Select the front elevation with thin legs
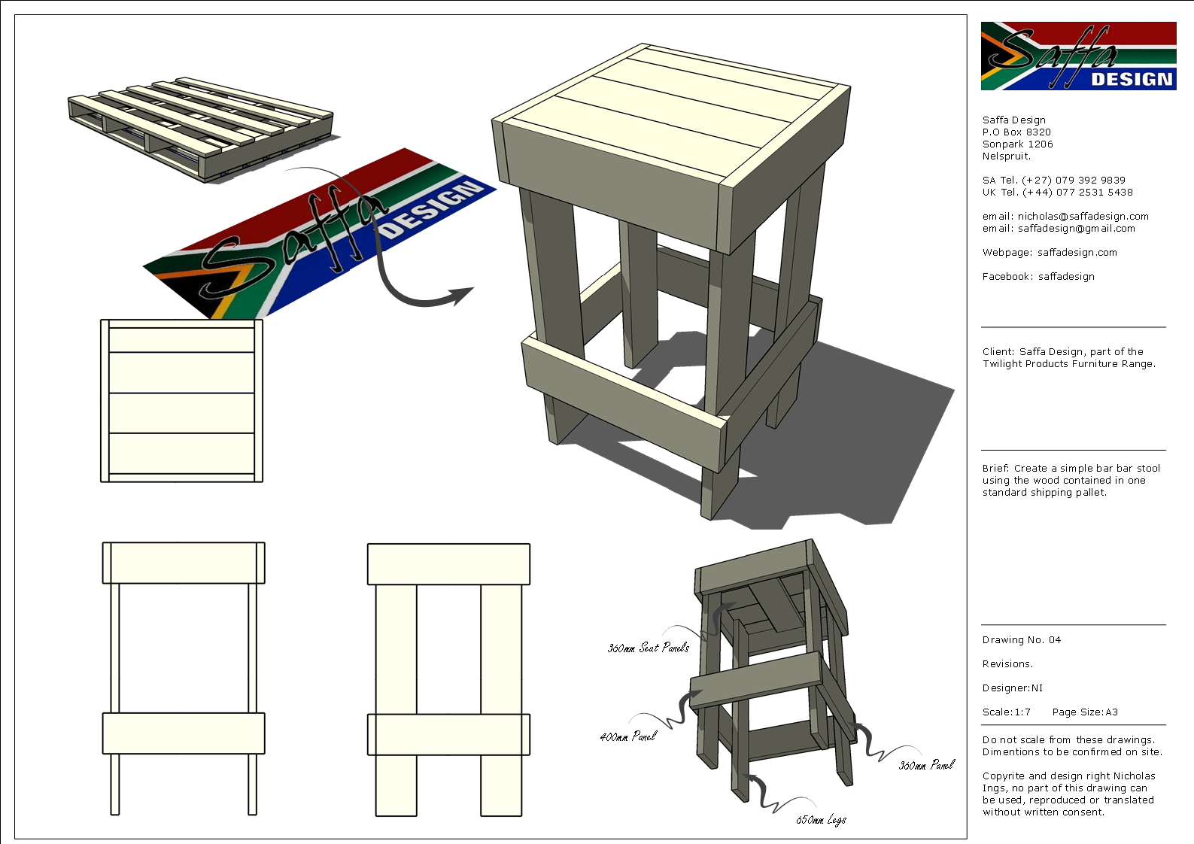 click(184, 679)
